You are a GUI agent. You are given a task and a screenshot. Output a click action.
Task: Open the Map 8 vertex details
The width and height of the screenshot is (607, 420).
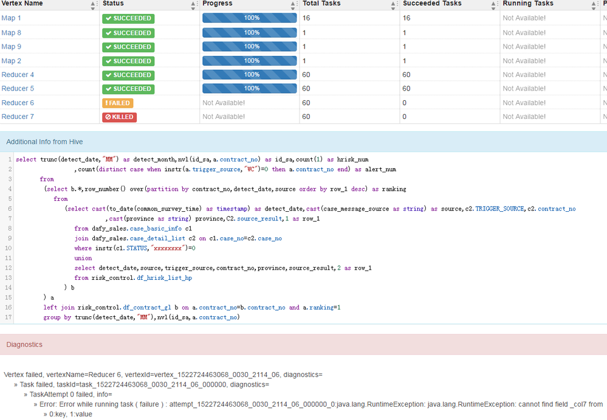coord(12,33)
